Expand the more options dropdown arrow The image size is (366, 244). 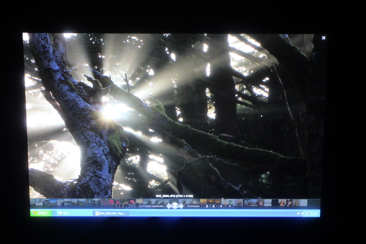pyautogui.click(x=229, y=206)
